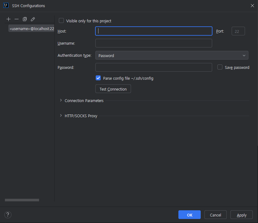Open the Authentication type dropdown
The width and height of the screenshot is (258, 223).
point(172,56)
